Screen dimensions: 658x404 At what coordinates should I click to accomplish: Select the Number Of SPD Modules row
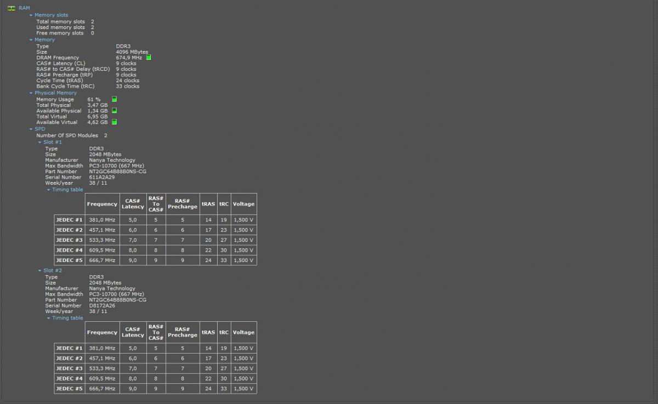pos(72,135)
